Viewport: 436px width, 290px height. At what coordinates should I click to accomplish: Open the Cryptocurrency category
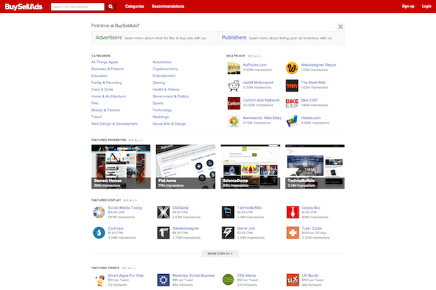click(165, 69)
